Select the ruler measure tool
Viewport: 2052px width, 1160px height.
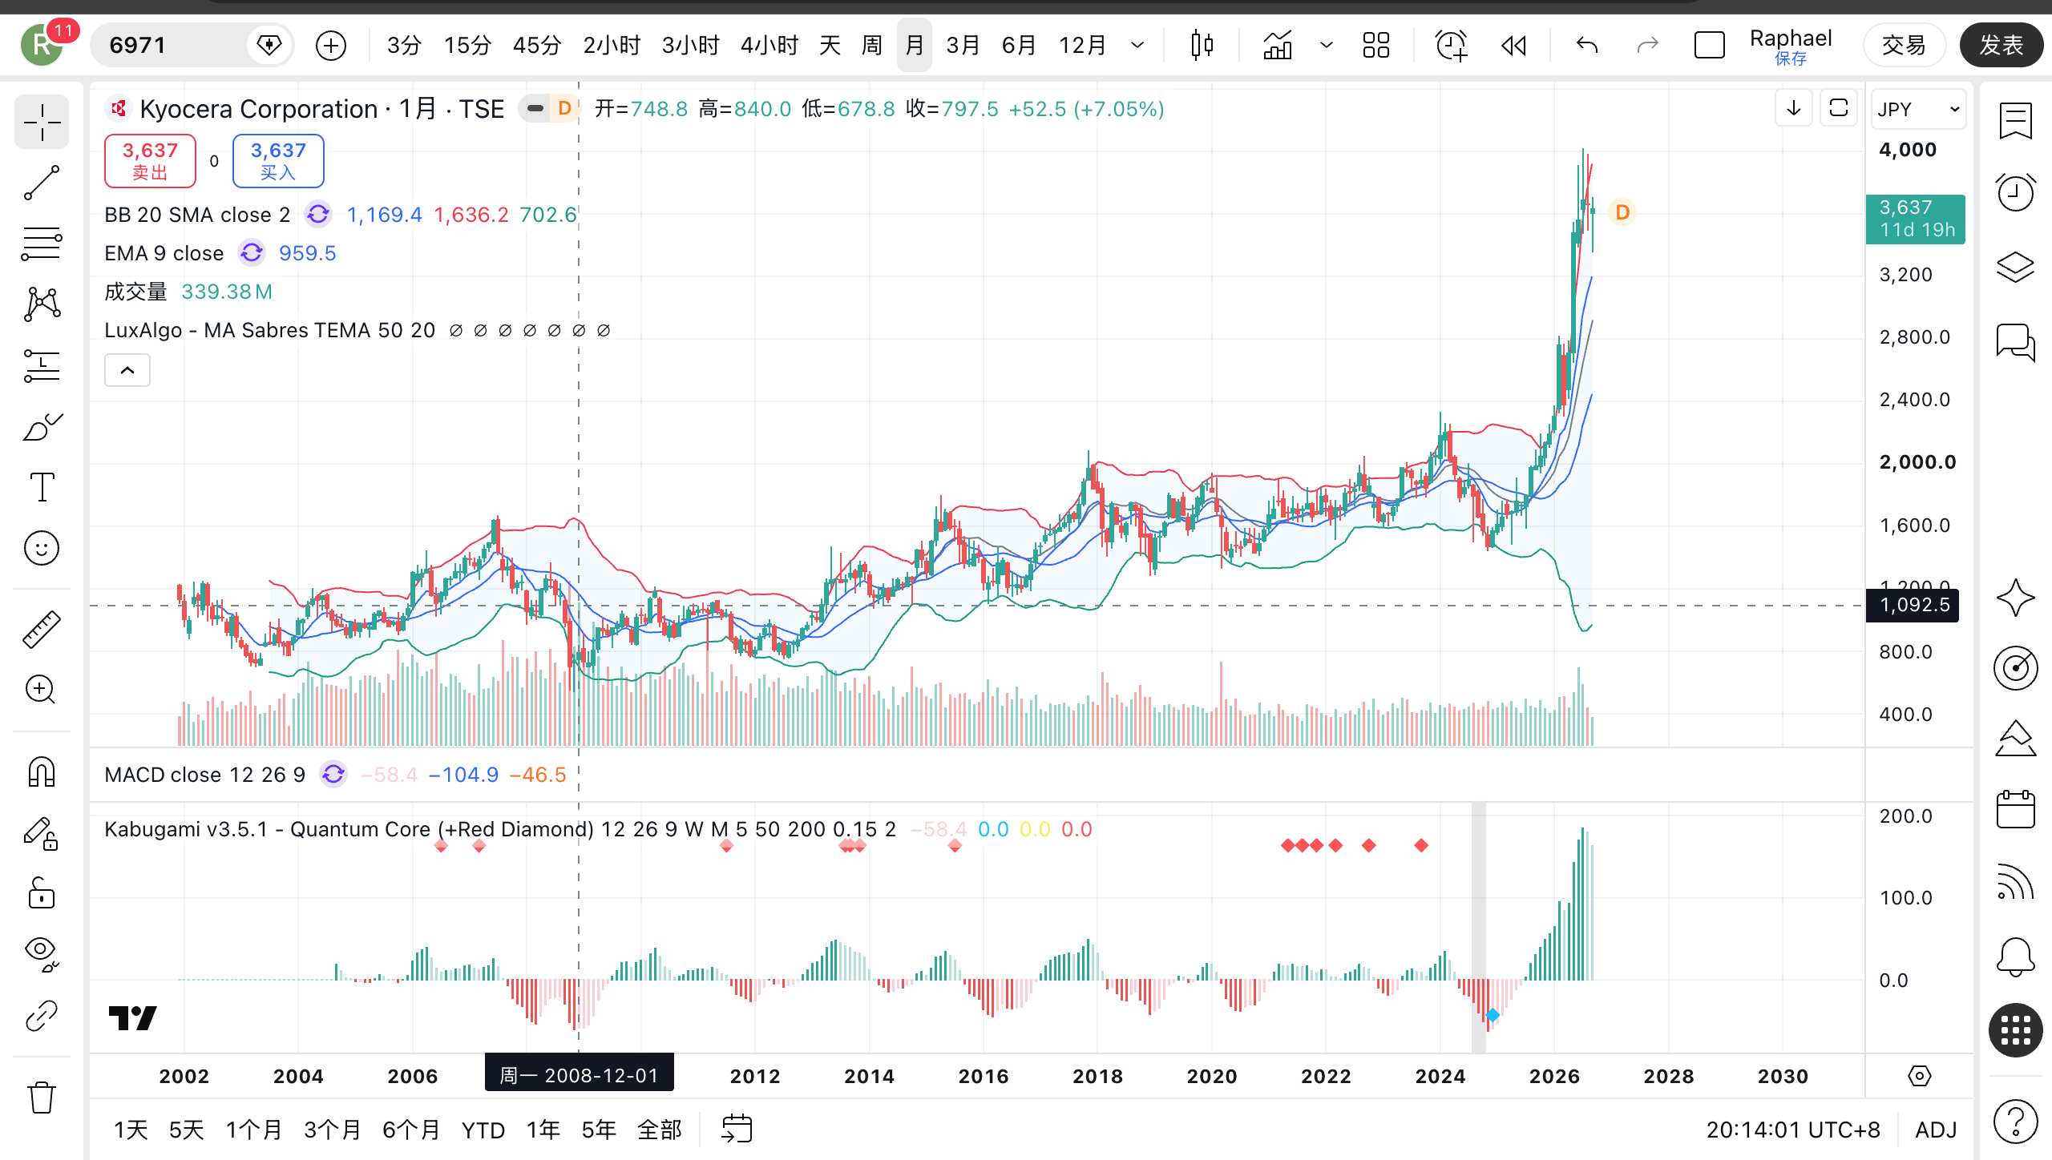click(42, 629)
